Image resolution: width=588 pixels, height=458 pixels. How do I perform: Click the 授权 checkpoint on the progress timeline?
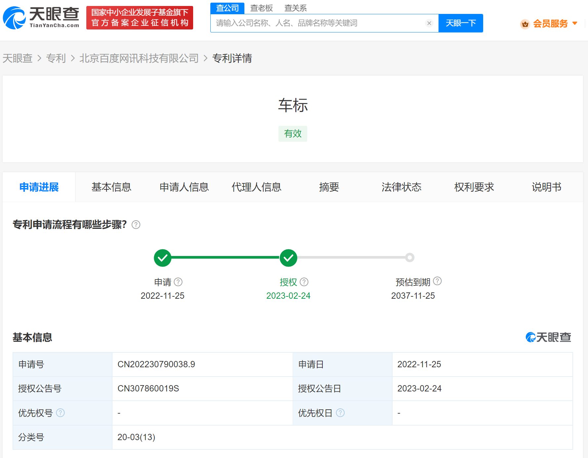tap(288, 258)
